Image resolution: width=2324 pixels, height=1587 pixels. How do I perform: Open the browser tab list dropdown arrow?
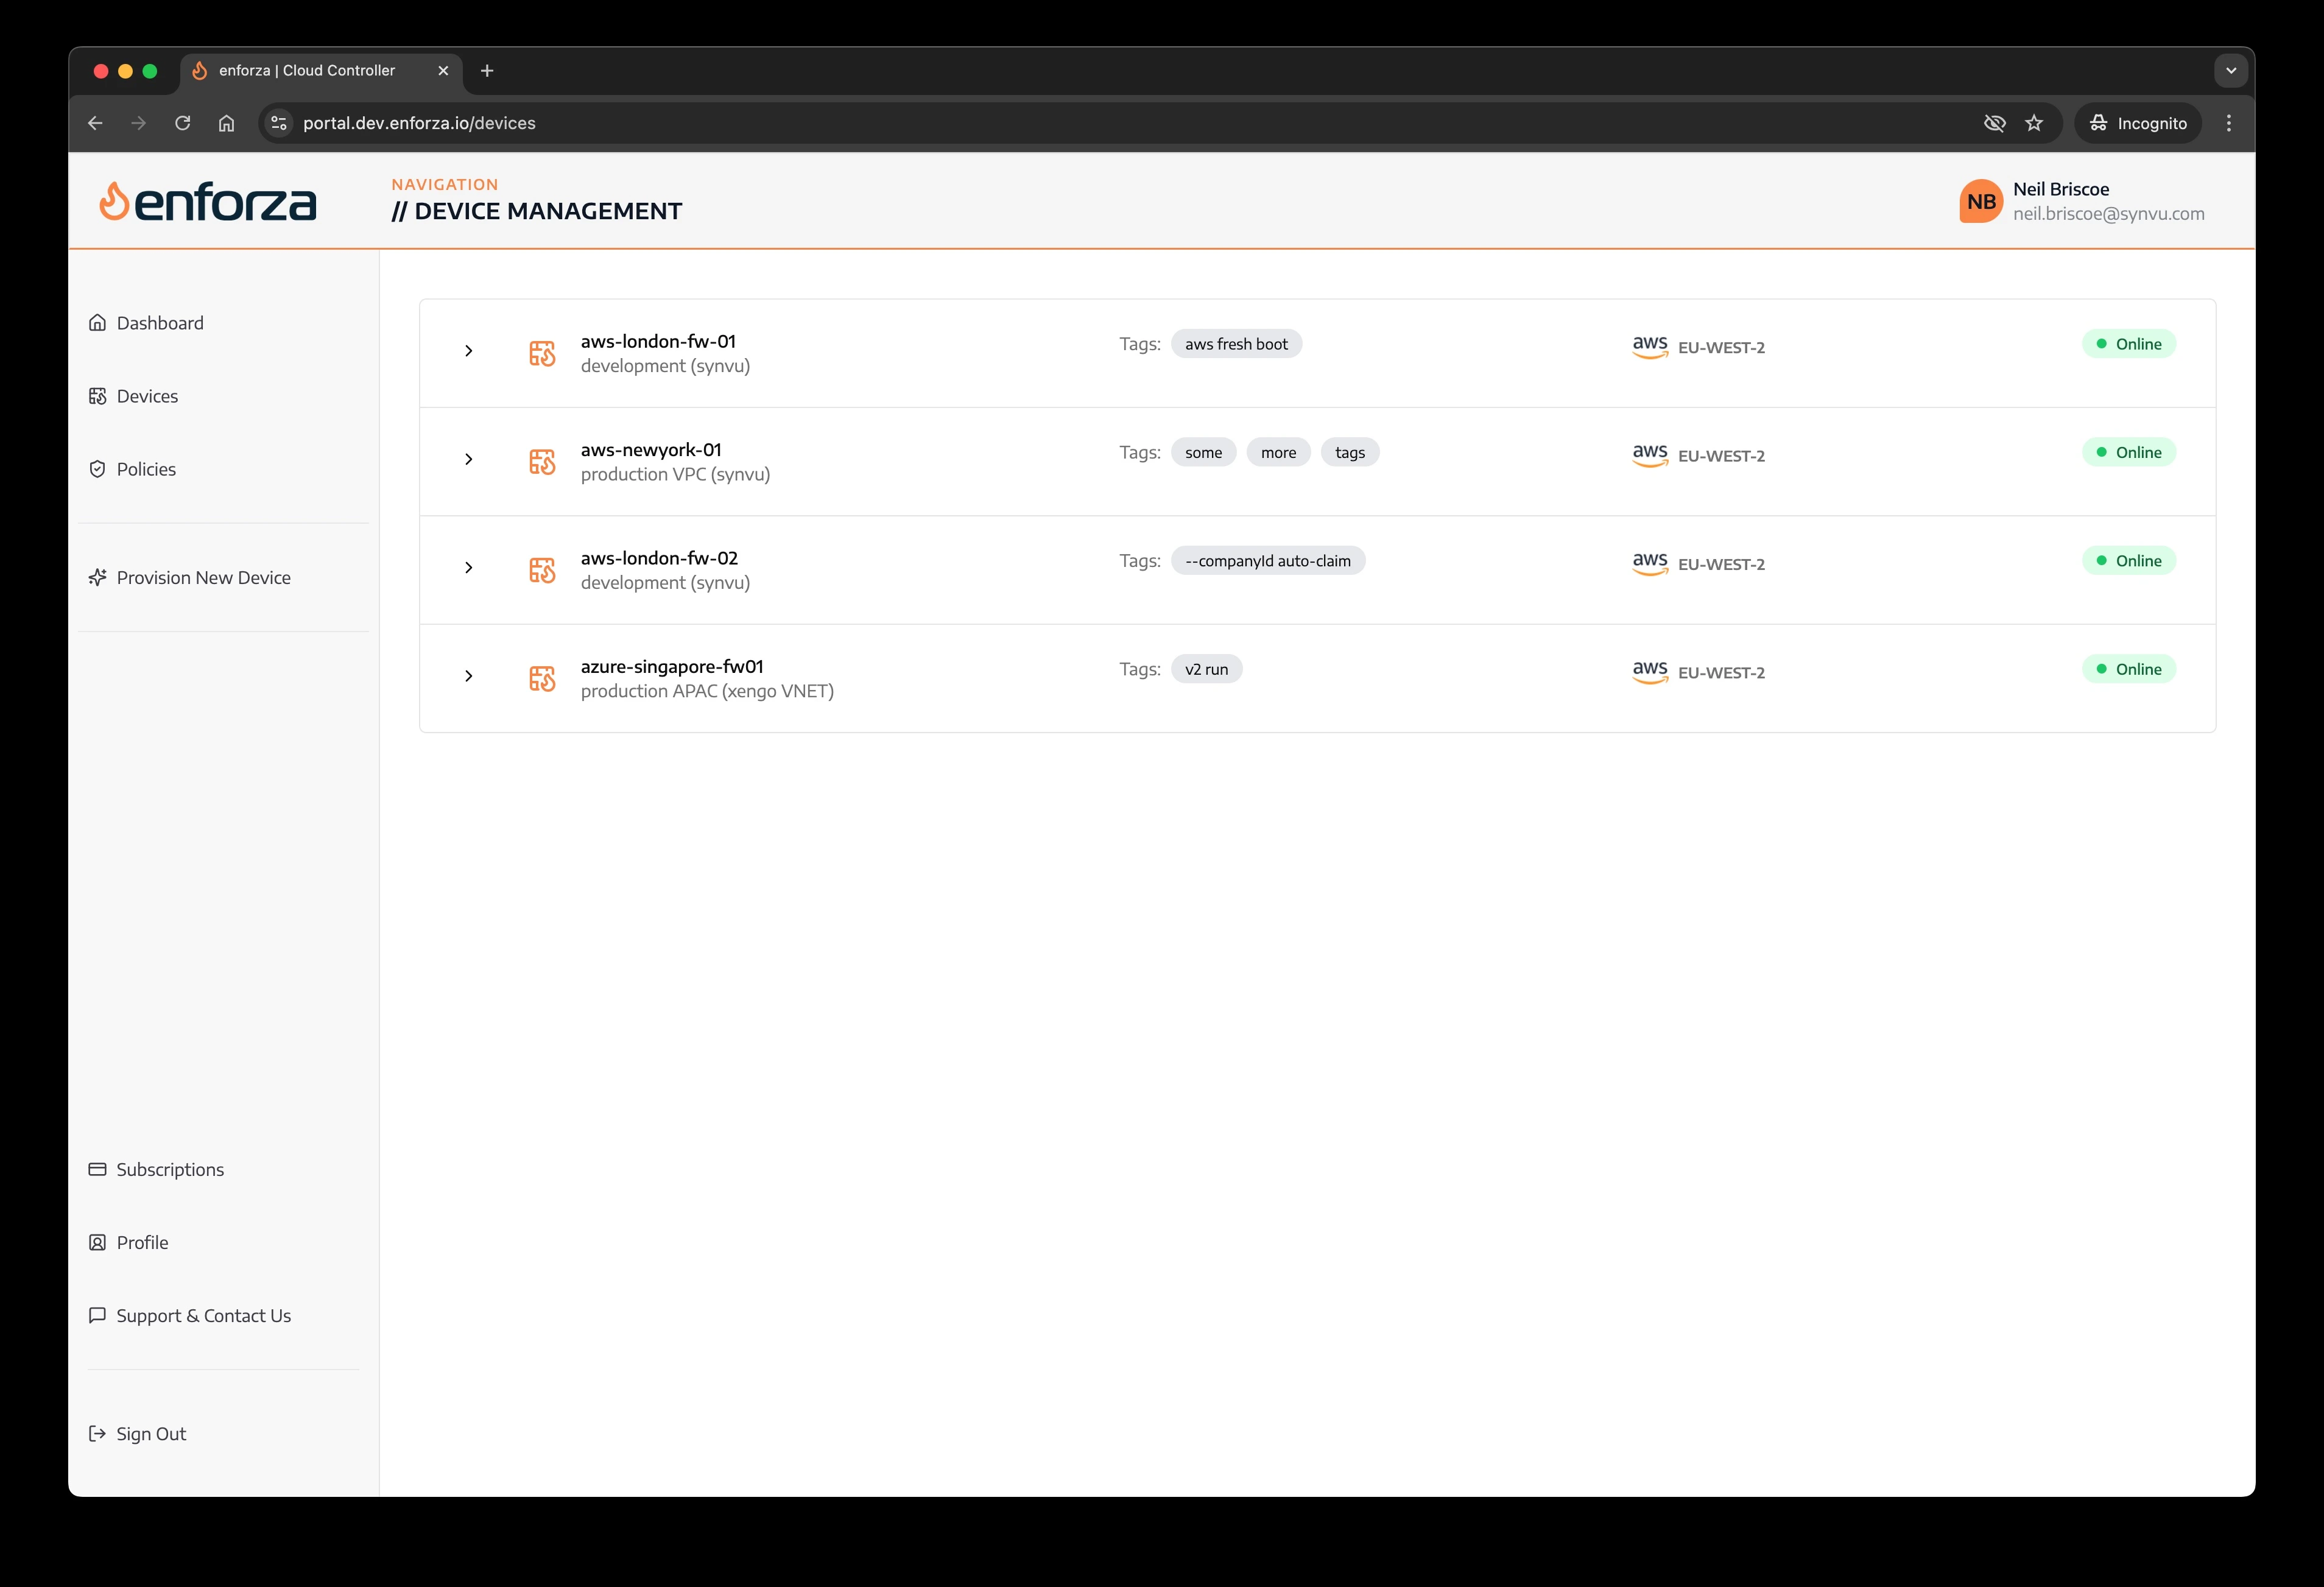coord(2230,70)
